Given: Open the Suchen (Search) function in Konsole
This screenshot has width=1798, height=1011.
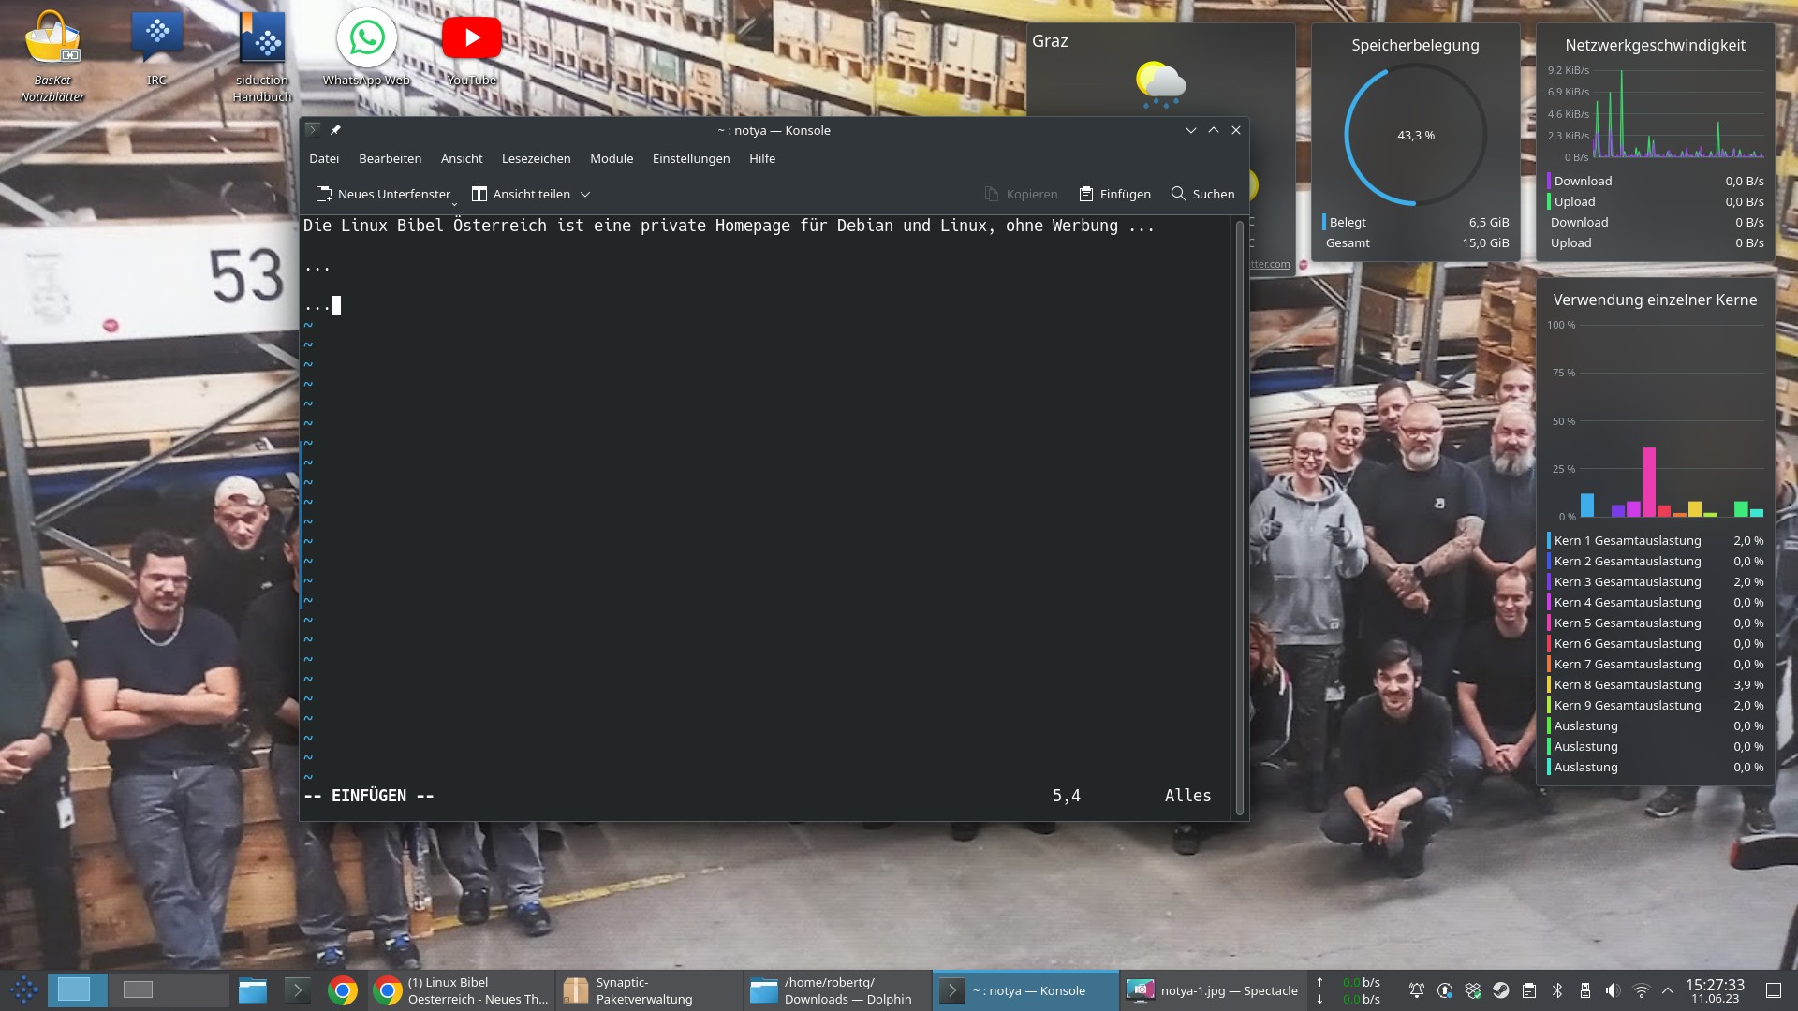Looking at the screenshot, I should [x=1203, y=194].
